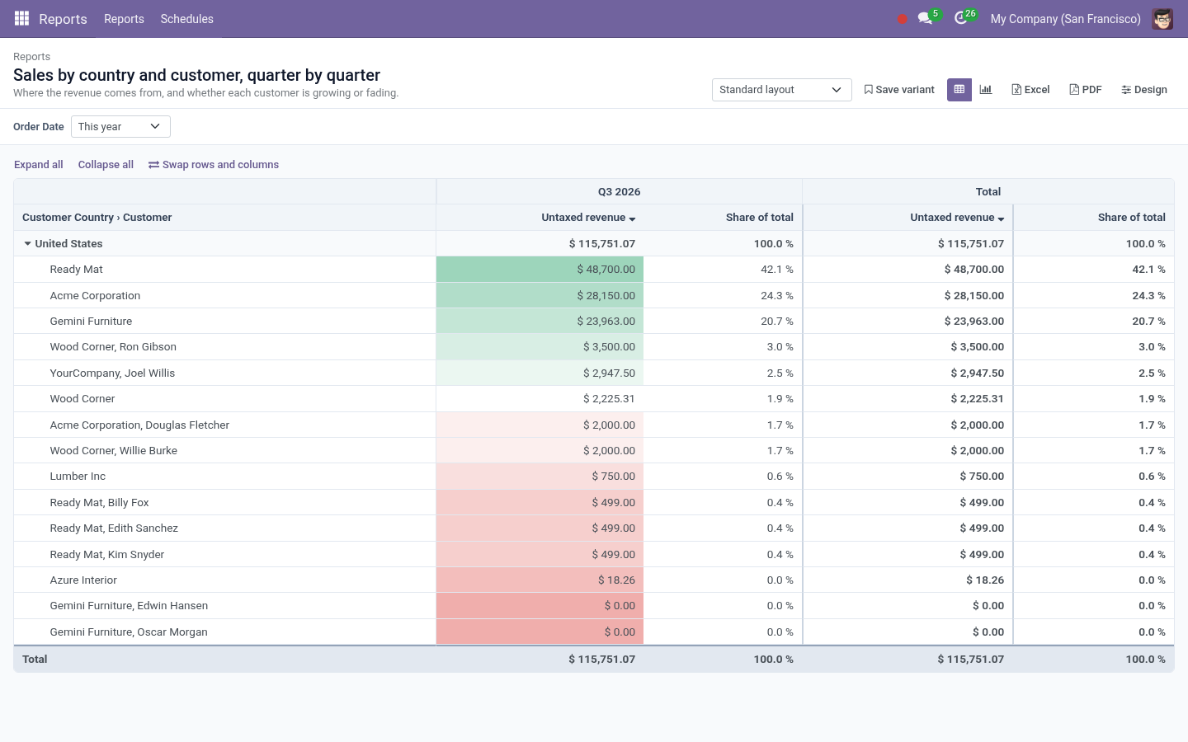Export report as PDF
This screenshot has height=742, width=1188.
coord(1085,89)
